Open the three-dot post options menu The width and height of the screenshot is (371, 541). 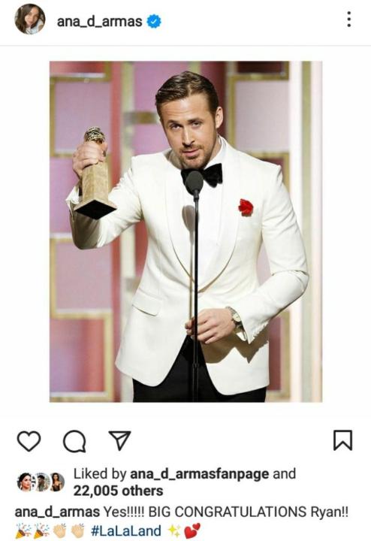click(x=349, y=20)
